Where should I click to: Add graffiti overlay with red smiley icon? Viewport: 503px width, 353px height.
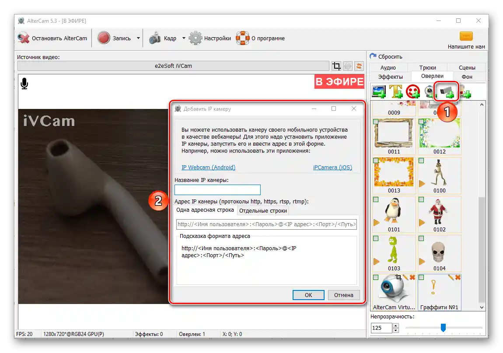[x=413, y=91]
